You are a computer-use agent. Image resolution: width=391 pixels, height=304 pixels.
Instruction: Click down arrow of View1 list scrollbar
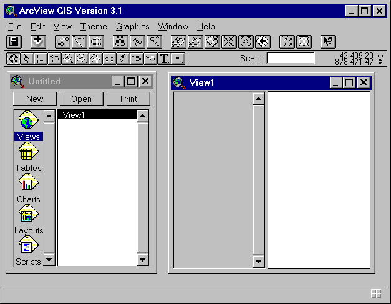pos(143,260)
